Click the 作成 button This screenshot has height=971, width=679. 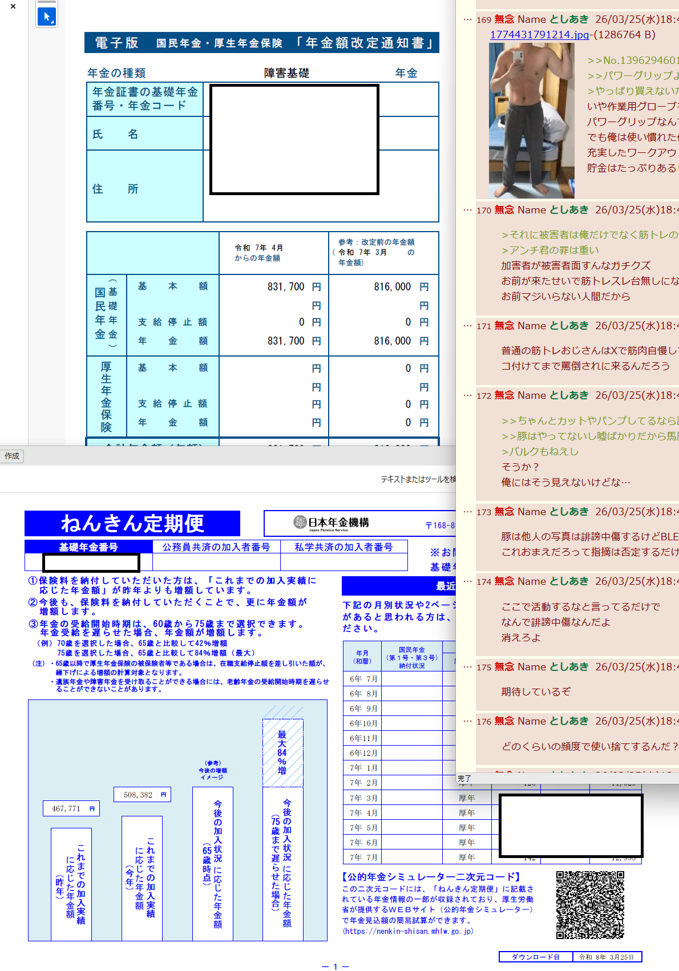point(12,456)
